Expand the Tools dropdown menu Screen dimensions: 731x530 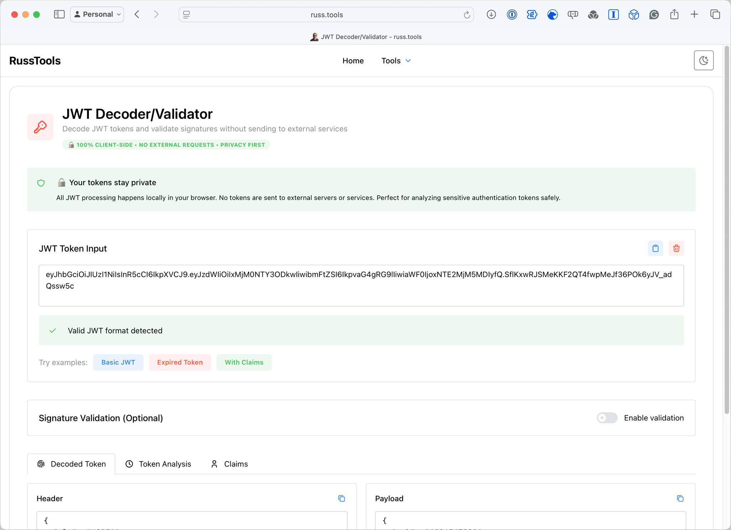[396, 61]
